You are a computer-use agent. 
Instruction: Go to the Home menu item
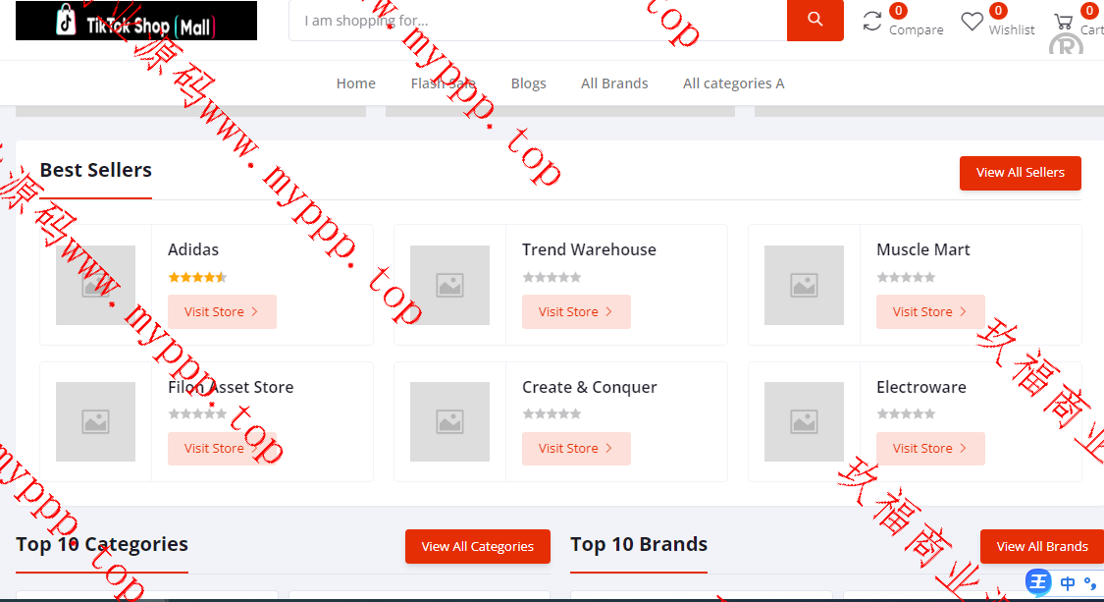pyautogui.click(x=355, y=83)
